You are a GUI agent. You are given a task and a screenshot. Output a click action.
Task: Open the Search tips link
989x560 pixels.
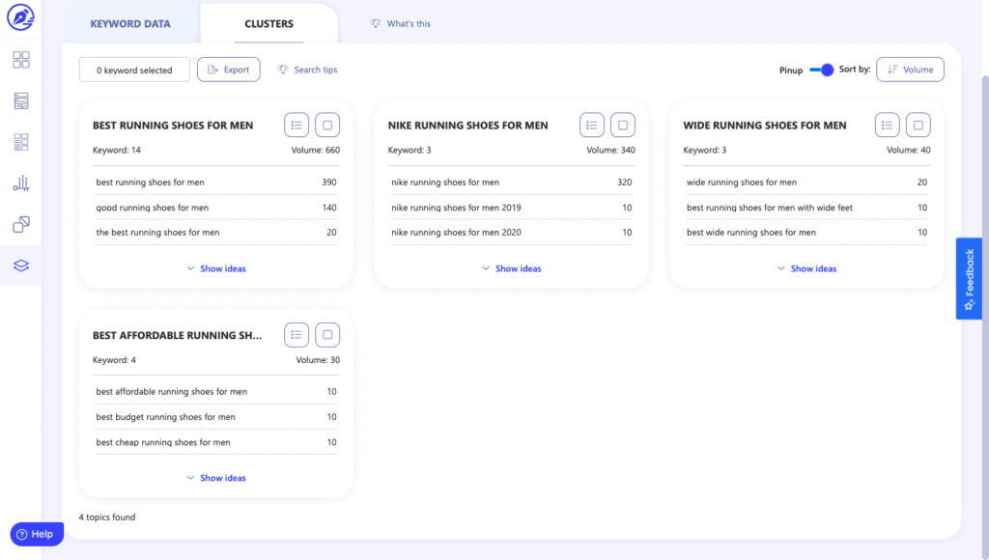[x=308, y=70]
